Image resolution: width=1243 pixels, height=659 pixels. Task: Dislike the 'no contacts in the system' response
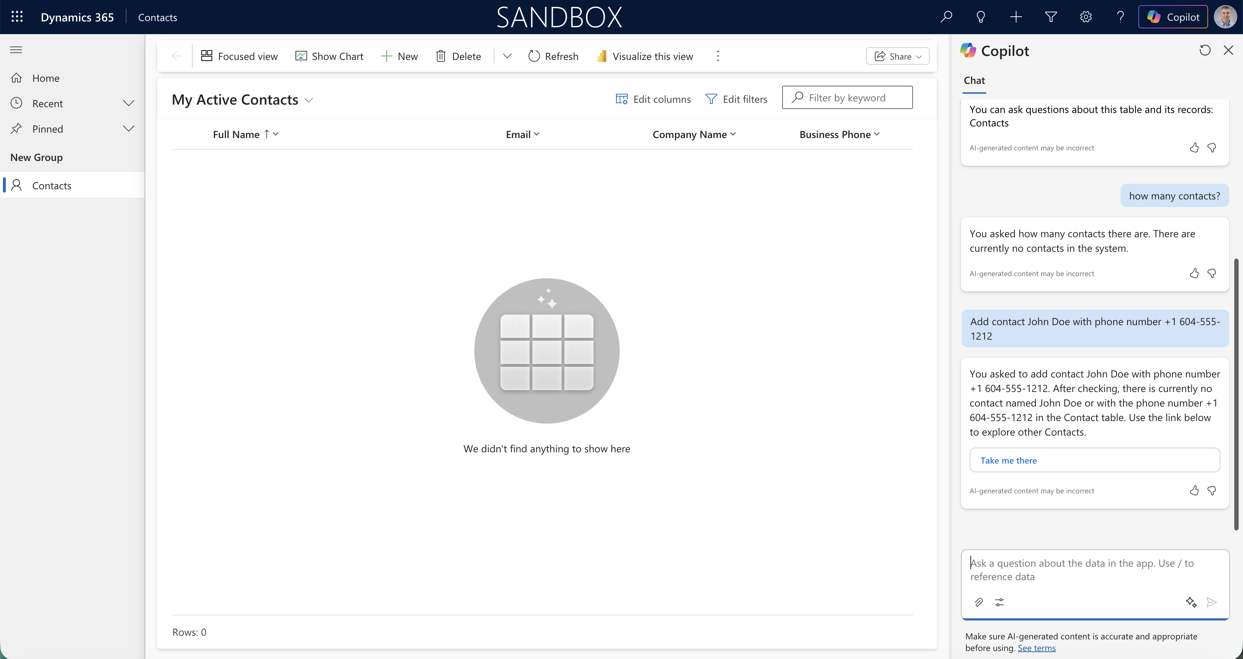pos(1212,274)
